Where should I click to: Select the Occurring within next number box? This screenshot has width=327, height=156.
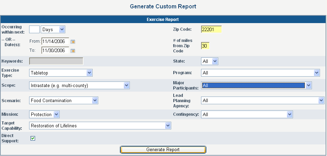34,30
